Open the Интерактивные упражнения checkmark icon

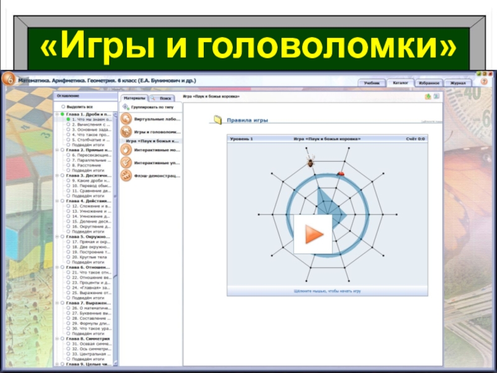click(126, 163)
